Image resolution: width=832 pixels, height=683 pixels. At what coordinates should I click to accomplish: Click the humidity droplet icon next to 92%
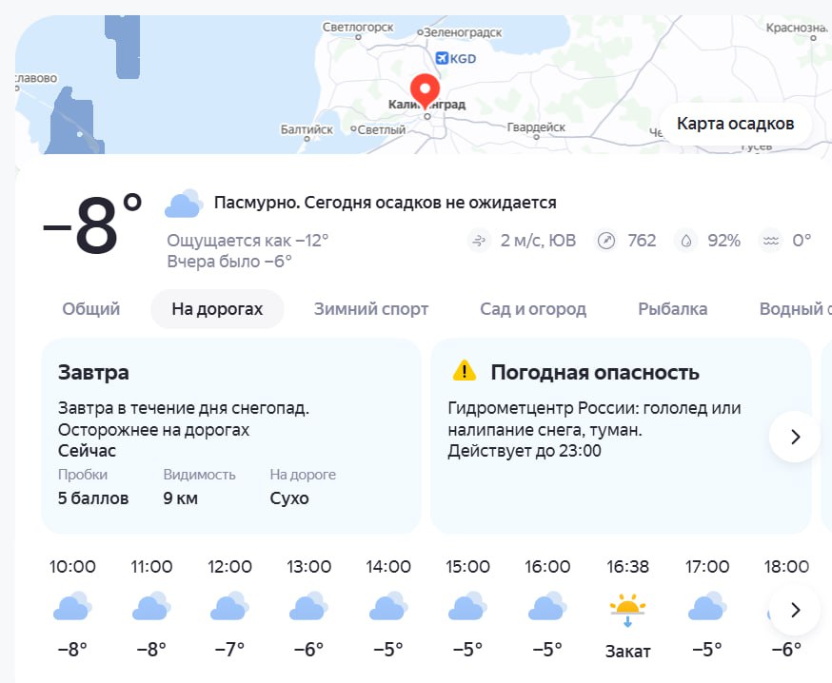click(687, 241)
